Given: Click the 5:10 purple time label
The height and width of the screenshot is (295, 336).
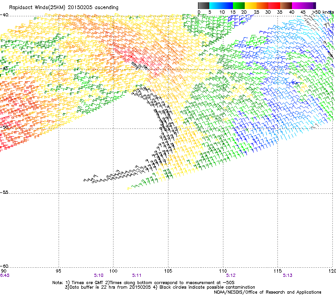Looking at the screenshot, I should pyautogui.click(x=99, y=275).
